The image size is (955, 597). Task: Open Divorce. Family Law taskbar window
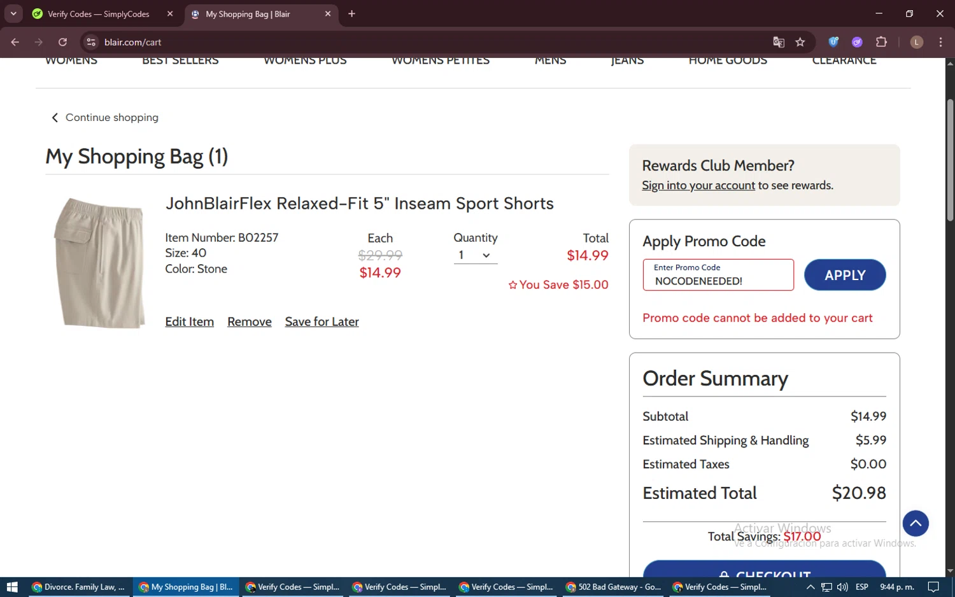click(79, 587)
